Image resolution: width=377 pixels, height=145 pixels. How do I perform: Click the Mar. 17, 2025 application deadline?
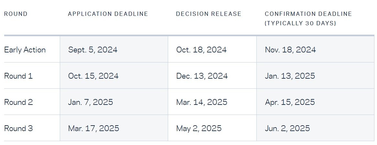pyautogui.click(x=94, y=128)
